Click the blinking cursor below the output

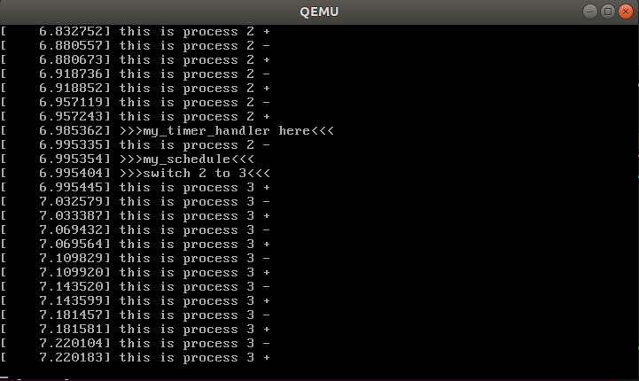(x=4, y=377)
